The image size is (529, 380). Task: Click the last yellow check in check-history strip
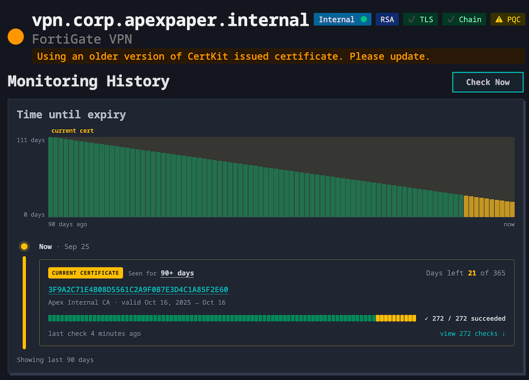click(x=414, y=318)
